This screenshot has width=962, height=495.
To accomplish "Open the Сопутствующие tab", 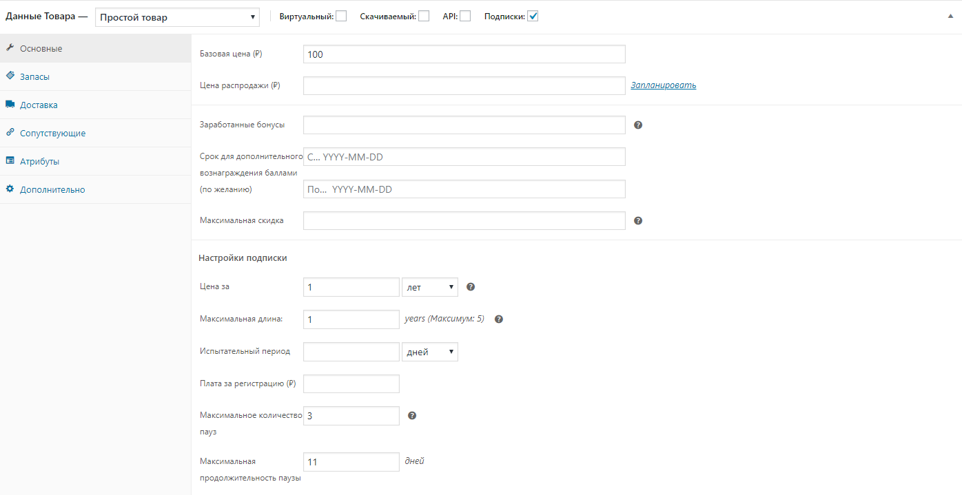I will pos(96,134).
